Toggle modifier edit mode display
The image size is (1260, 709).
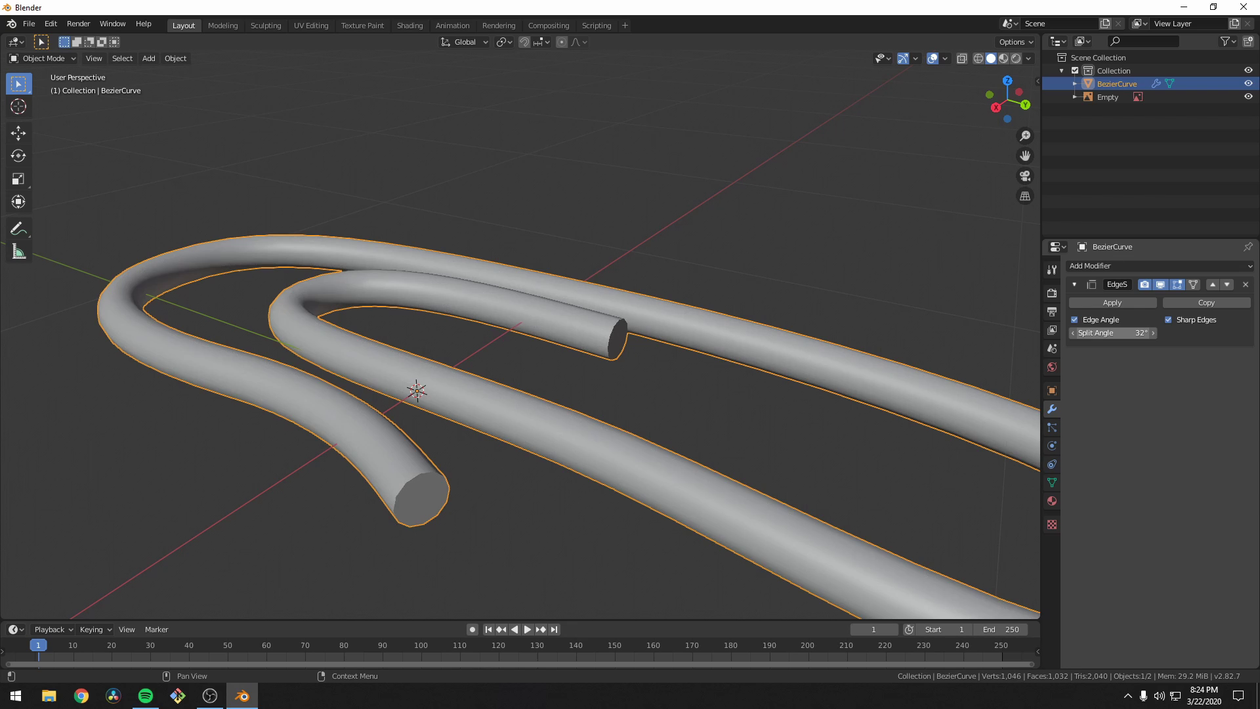(1177, 285)
